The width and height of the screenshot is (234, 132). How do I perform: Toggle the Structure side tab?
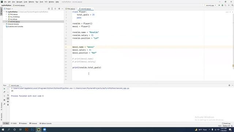point(1,106)
